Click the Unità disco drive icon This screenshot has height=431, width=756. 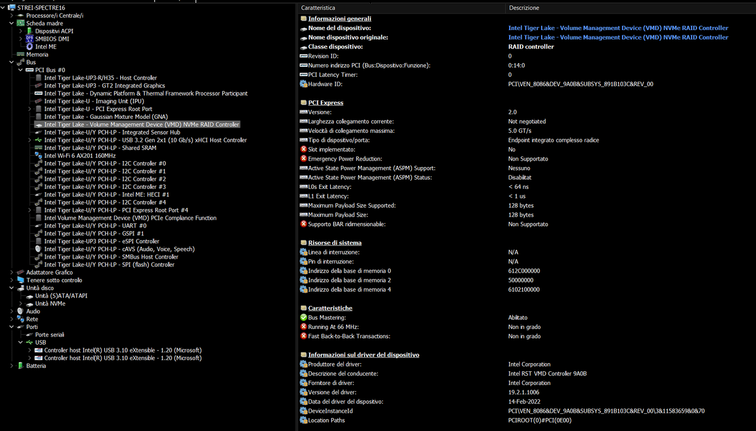pyautogui.click(x=21, y=288)
